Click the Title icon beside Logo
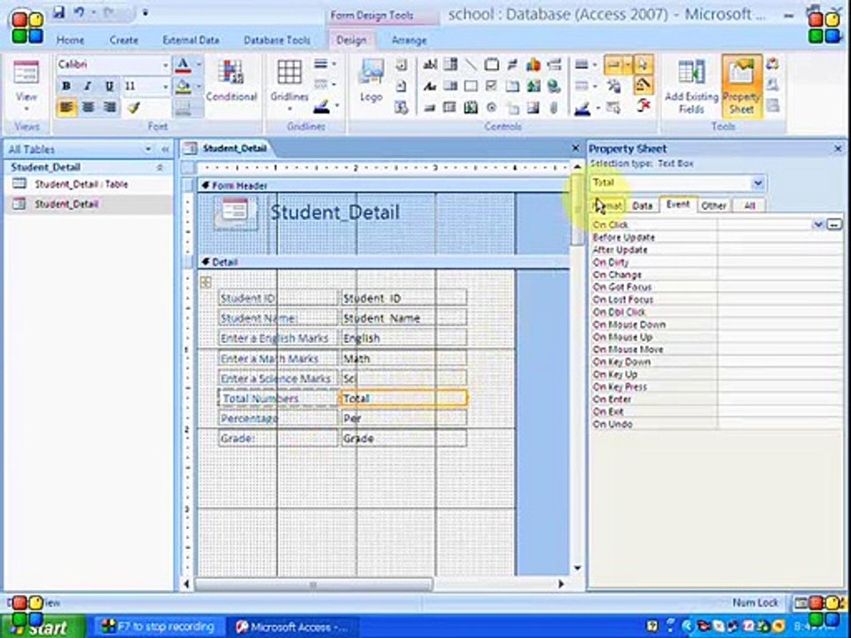The height and width of the screenshot is (638, 851). point(401,65)
